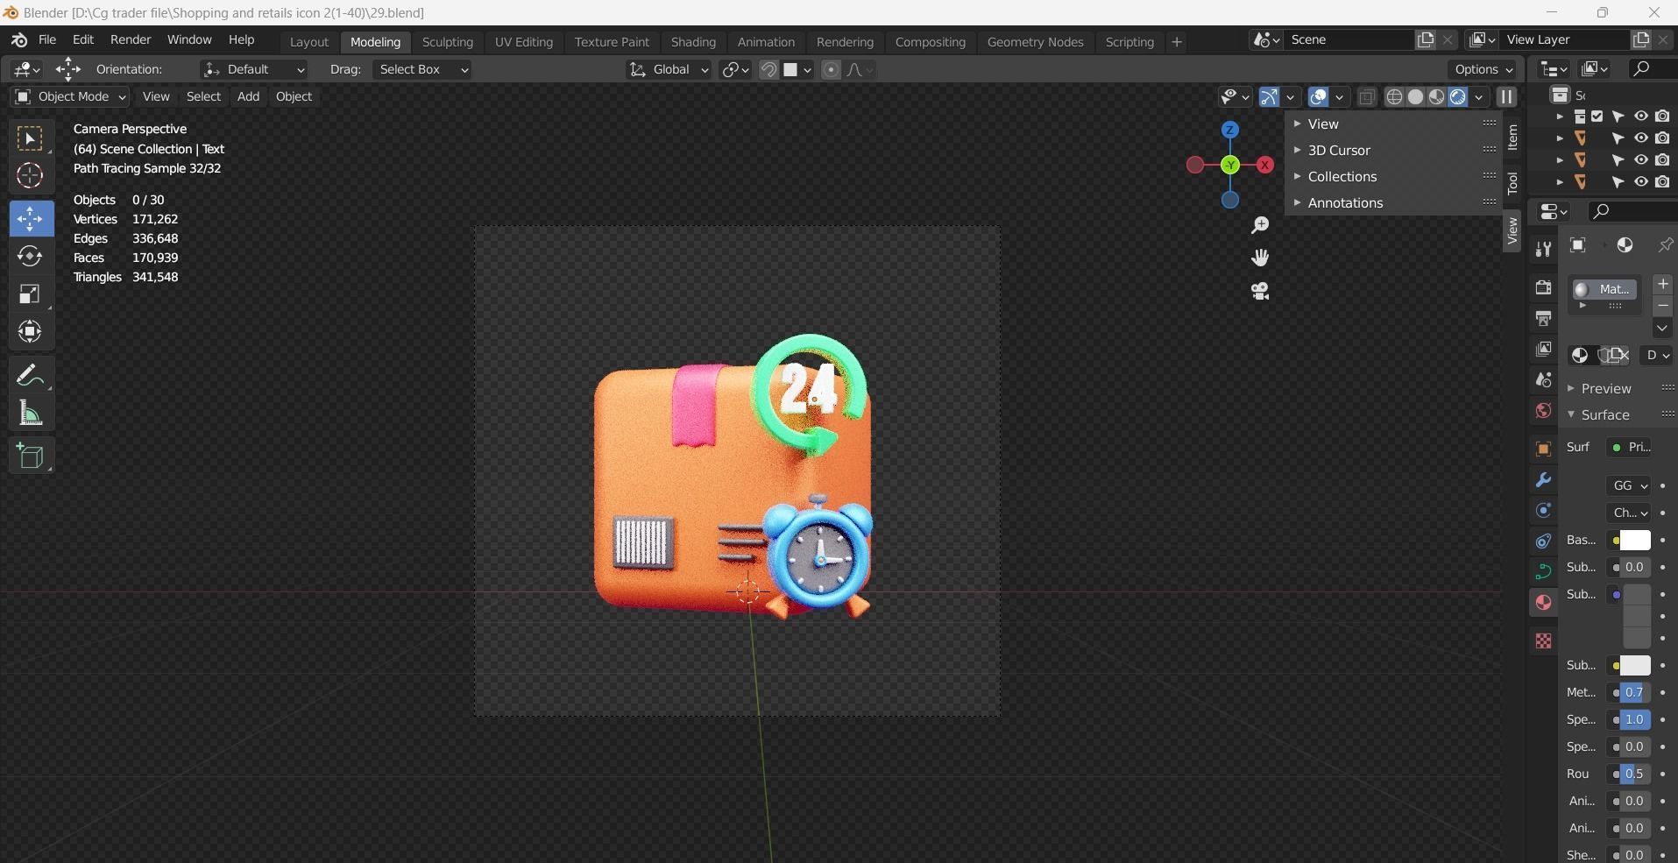This screenshot has height=863, width=1678.
Task: Open the Object properties tab
Action: tap(1543, 449)
